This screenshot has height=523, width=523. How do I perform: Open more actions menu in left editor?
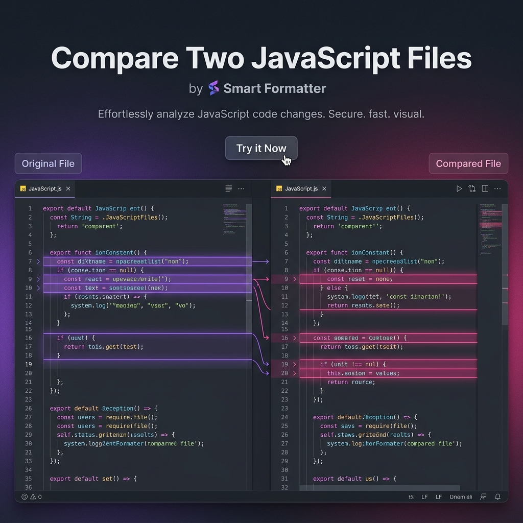click(x=241, y=188)
